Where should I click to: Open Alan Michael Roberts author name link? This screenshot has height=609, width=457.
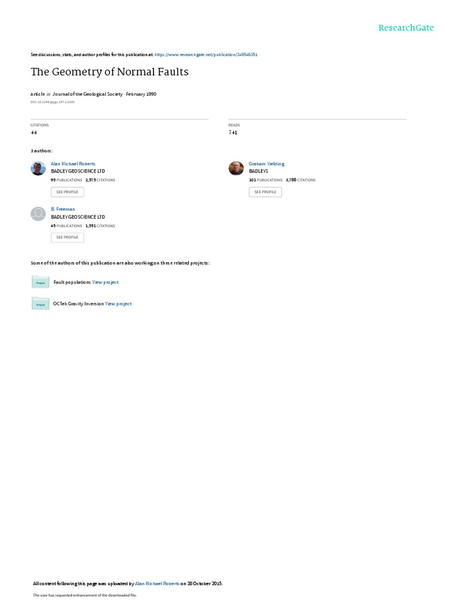point(73,164)
